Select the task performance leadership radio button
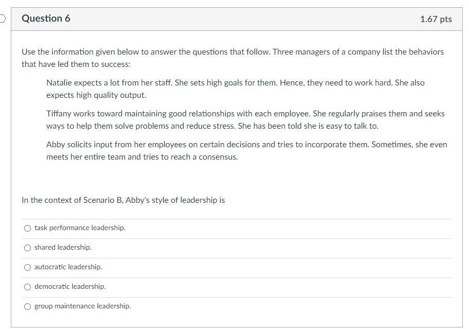 pos(28,228)
